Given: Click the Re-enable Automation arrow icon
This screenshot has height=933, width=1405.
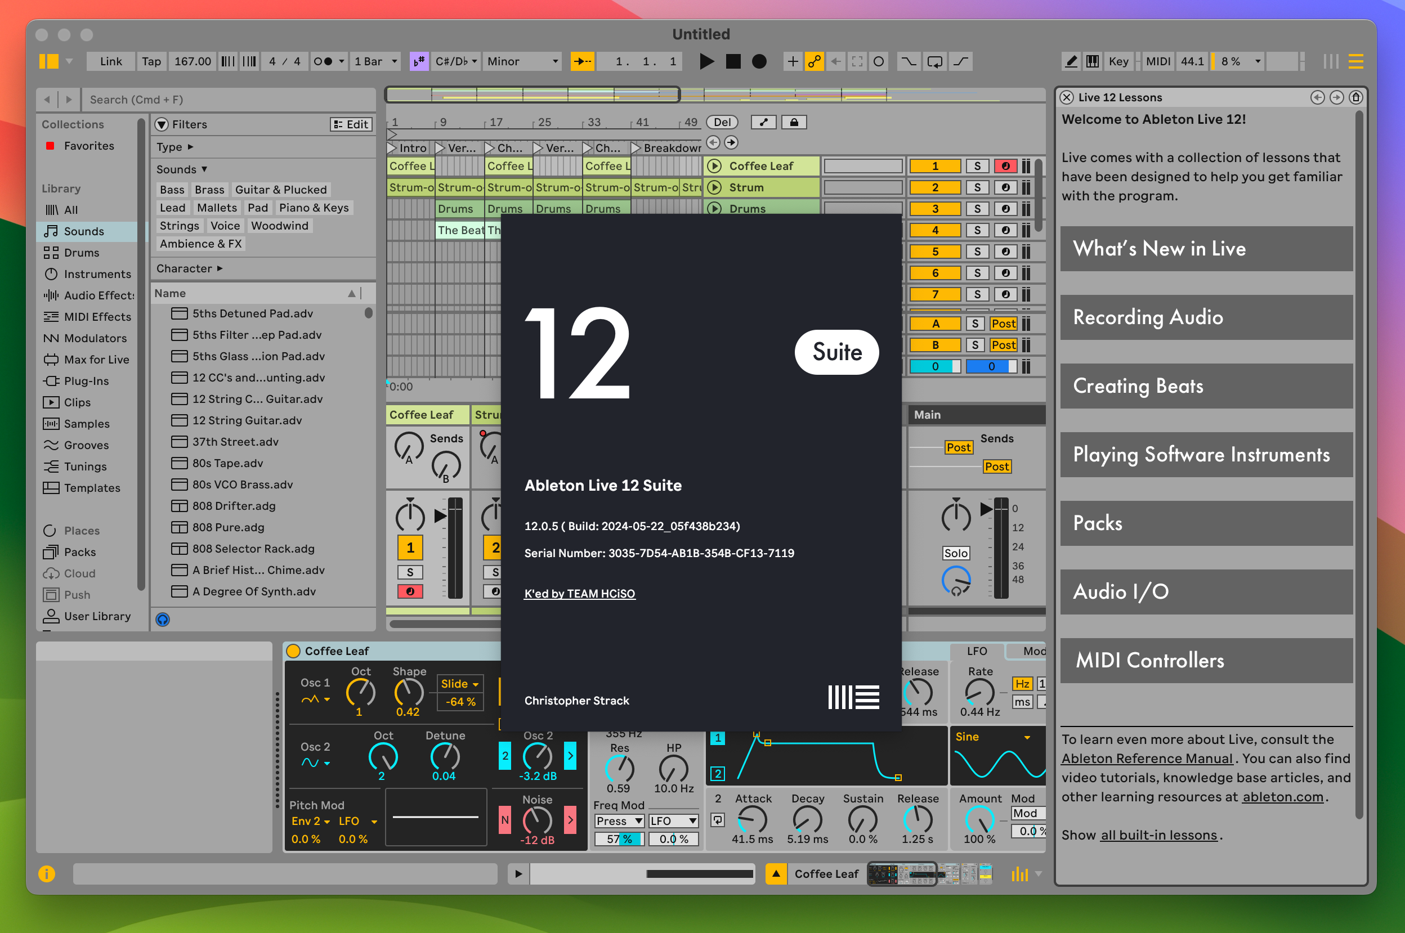Looking at the screenshot, I should [835, 61].
